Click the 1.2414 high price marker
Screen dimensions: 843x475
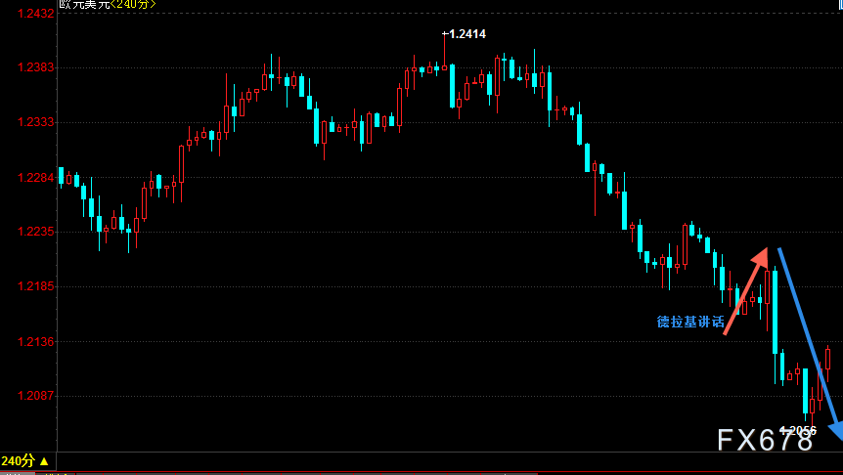[x=465, y=34]
